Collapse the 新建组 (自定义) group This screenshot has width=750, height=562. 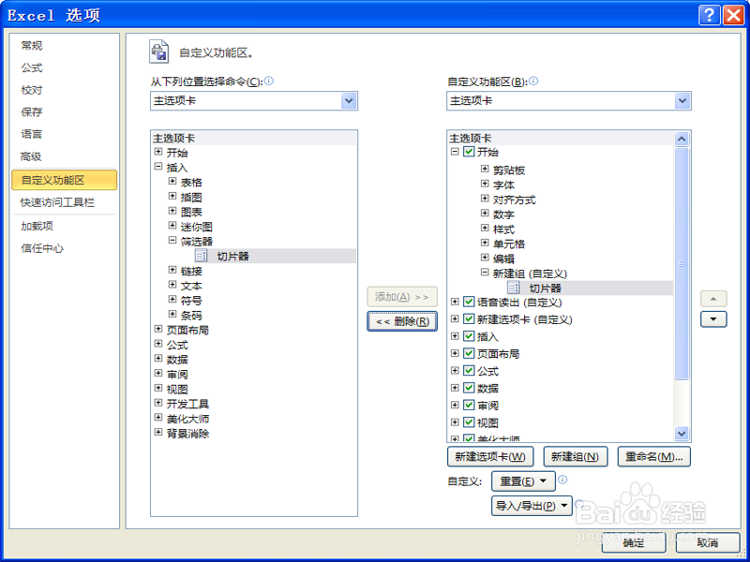(x=485, y=273)
